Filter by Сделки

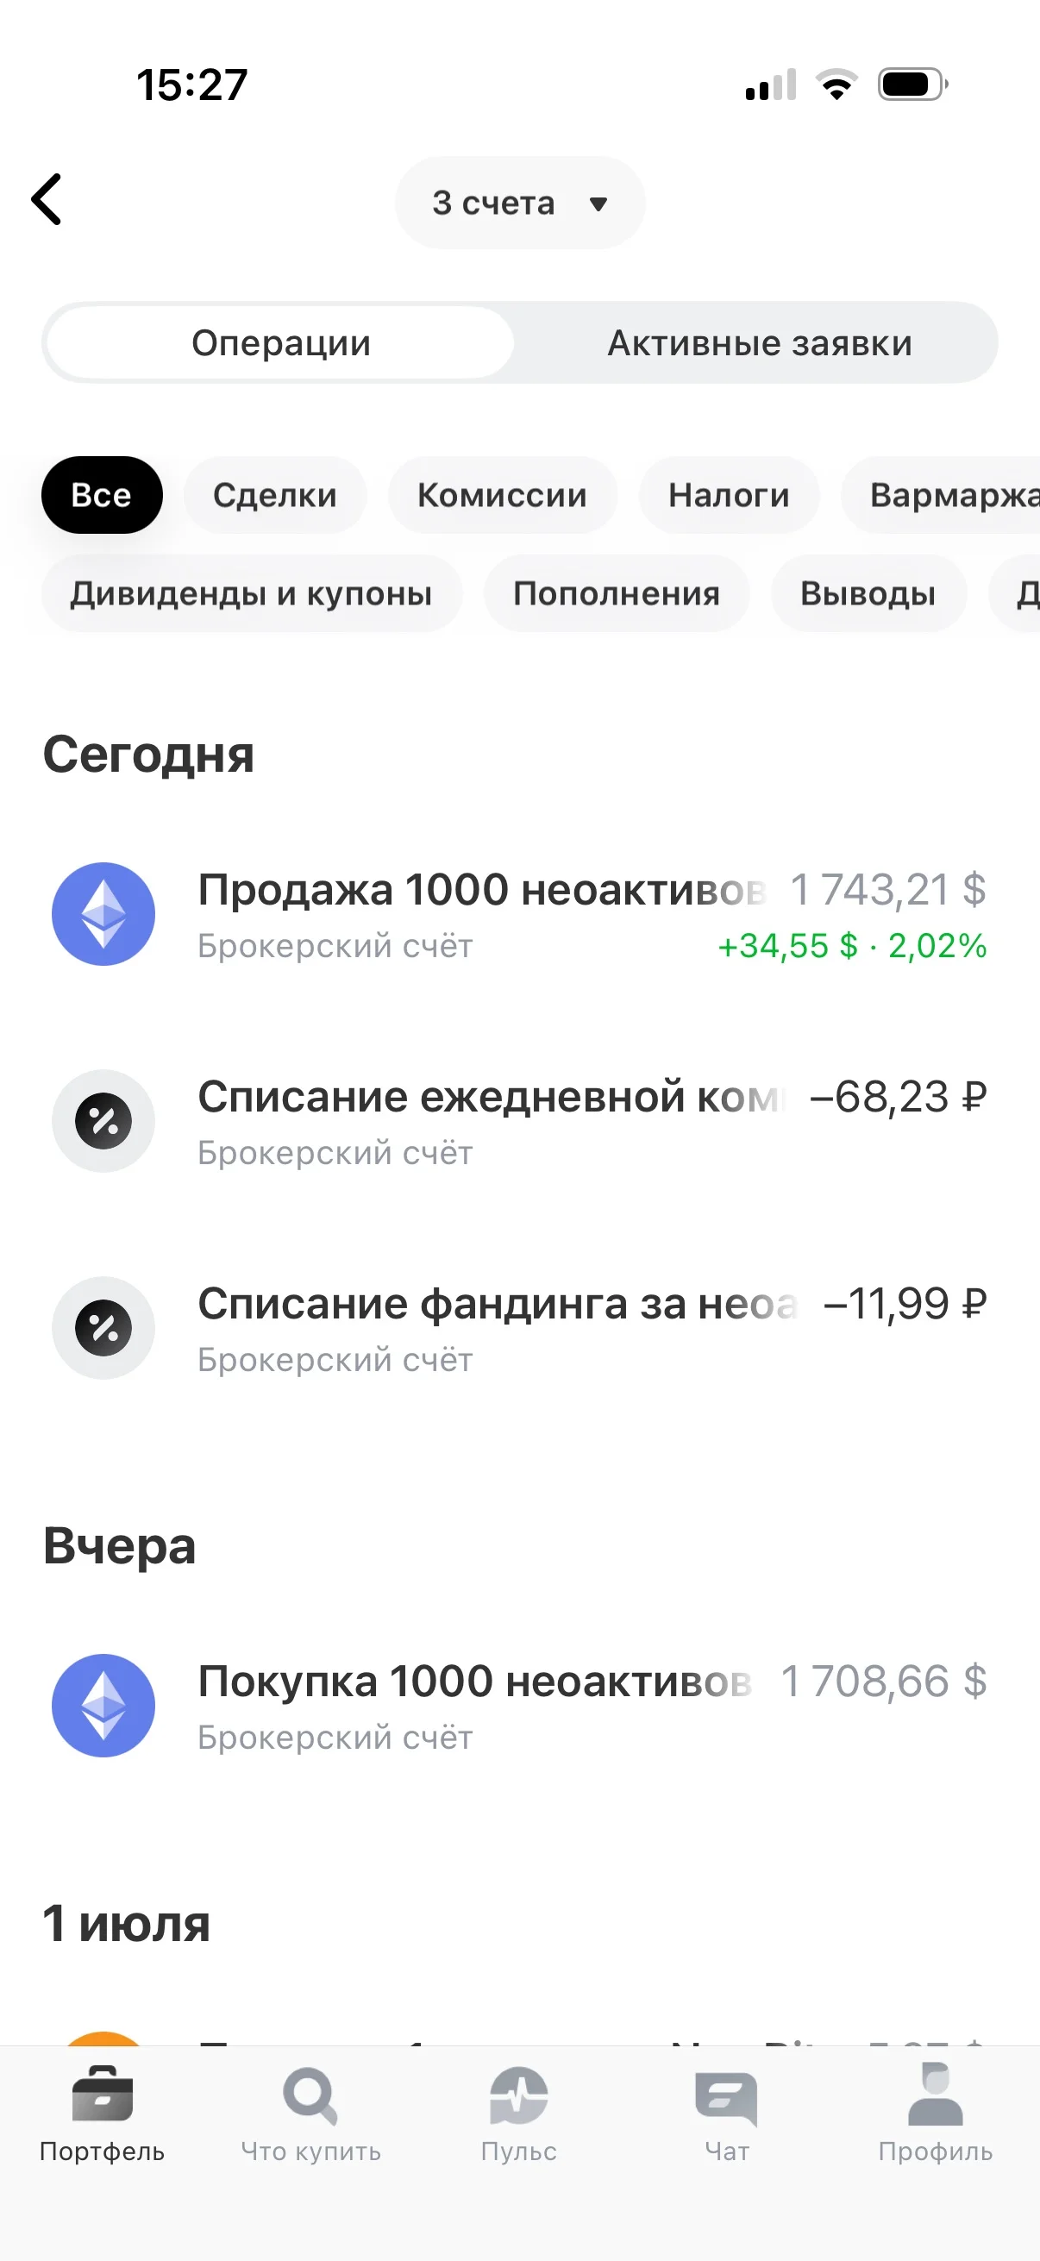point(275,495)
